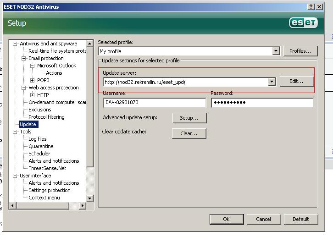Select On-demand computer scan item
The height and width of the screenshot is (237, 333).
click(57, 102)
